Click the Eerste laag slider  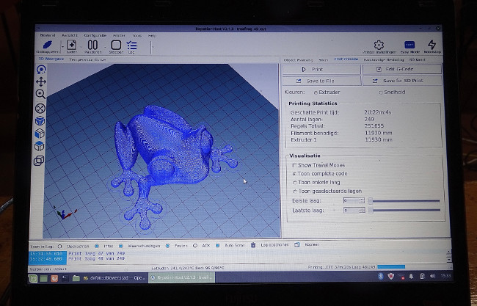[x=405, y=200]
